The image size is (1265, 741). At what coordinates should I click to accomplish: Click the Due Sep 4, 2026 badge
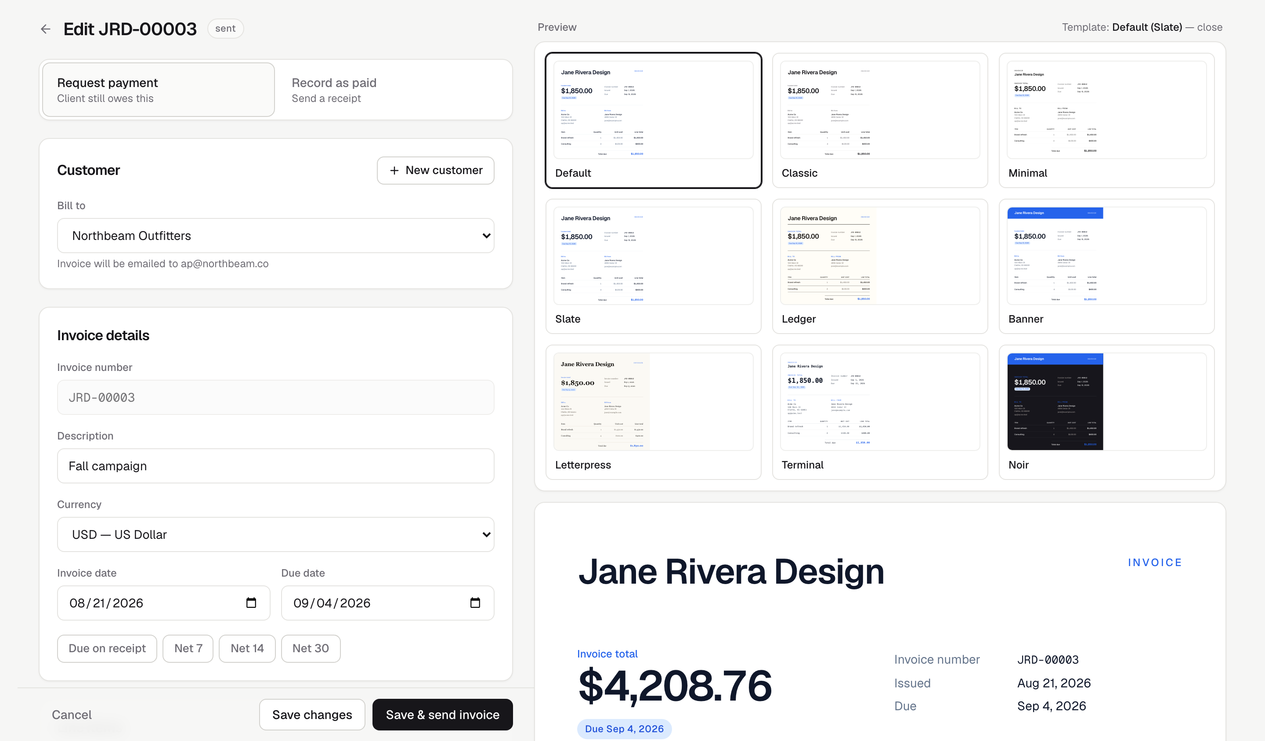point(624,729)
